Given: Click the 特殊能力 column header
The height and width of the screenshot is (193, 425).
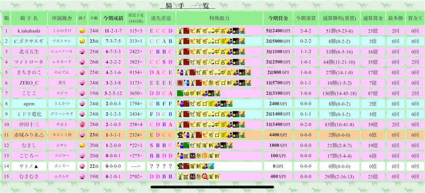Looking at the screenshot, I should click(220, 18).
